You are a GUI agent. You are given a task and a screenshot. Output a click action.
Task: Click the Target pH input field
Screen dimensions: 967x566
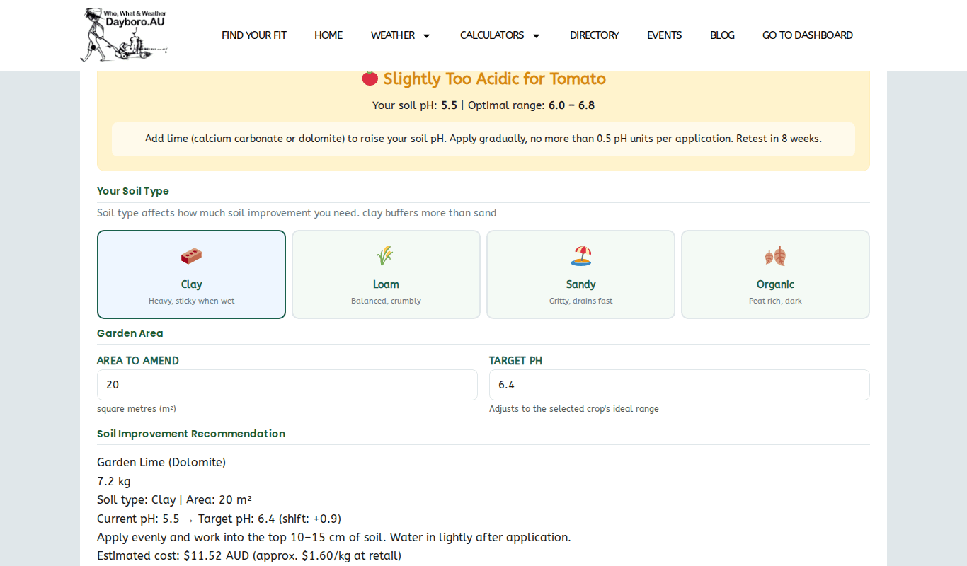point(680,385)
